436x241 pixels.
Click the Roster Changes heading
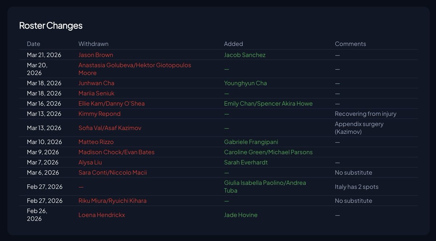click(51, 25)
